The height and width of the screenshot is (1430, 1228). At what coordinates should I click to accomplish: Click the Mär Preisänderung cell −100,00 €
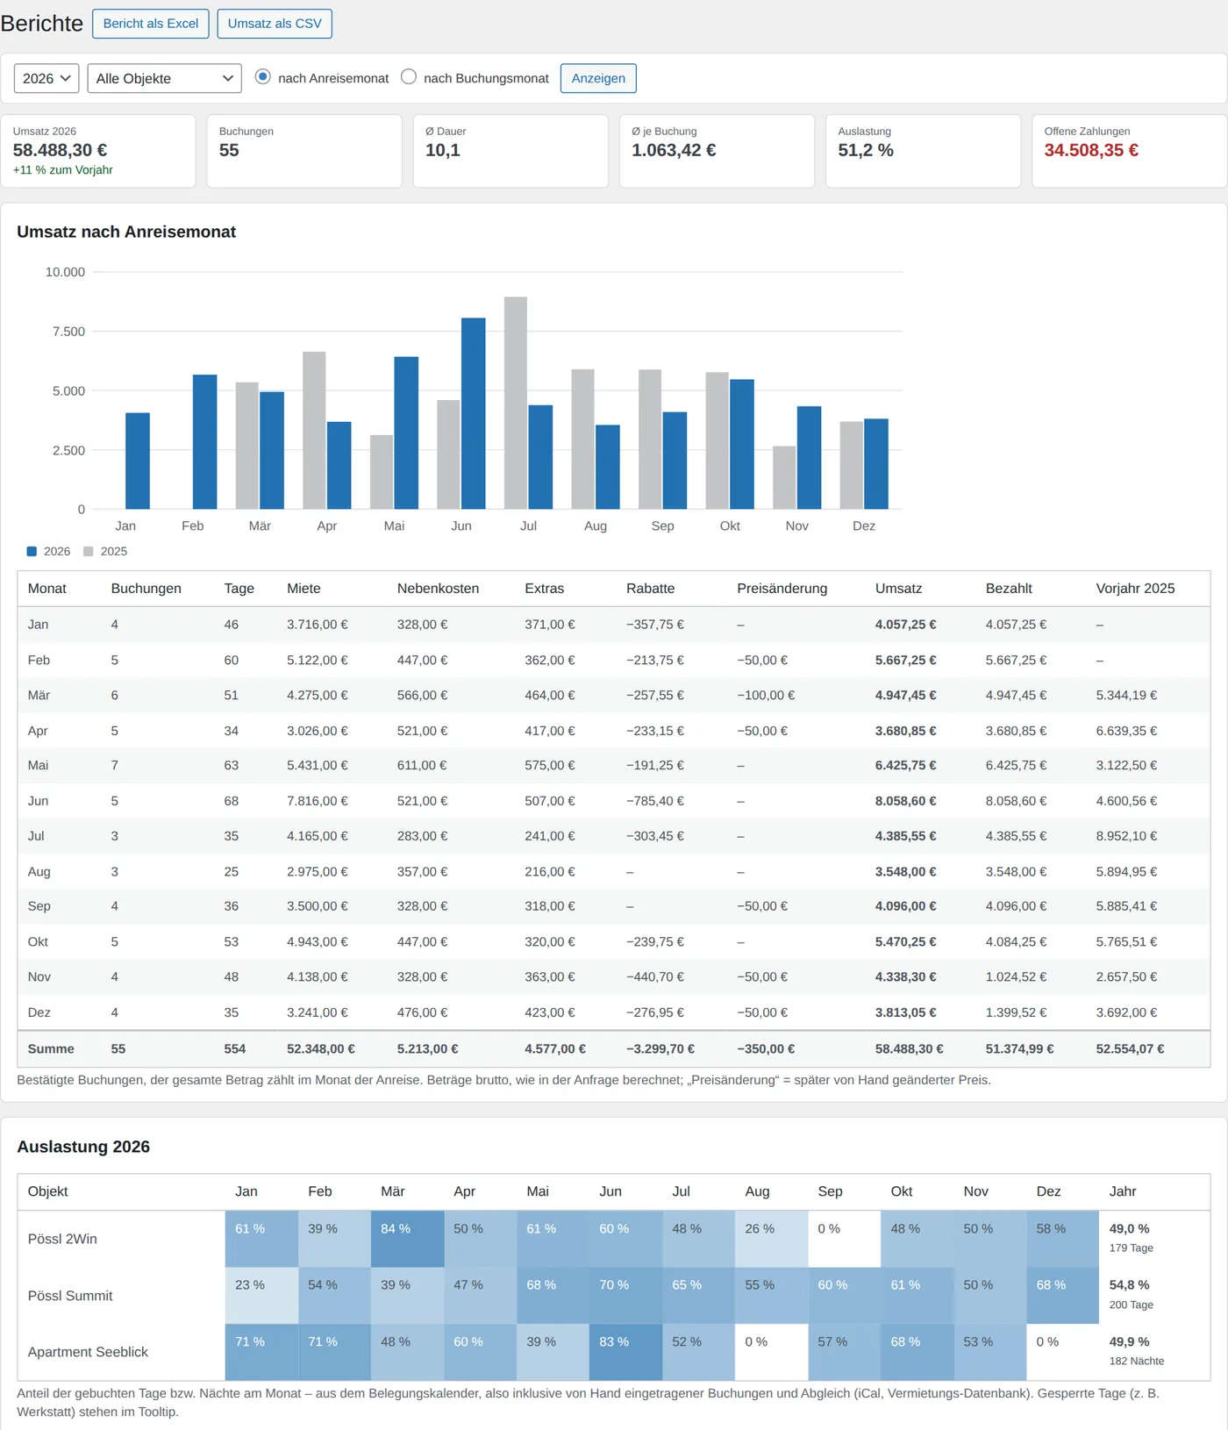click(766, 695)
